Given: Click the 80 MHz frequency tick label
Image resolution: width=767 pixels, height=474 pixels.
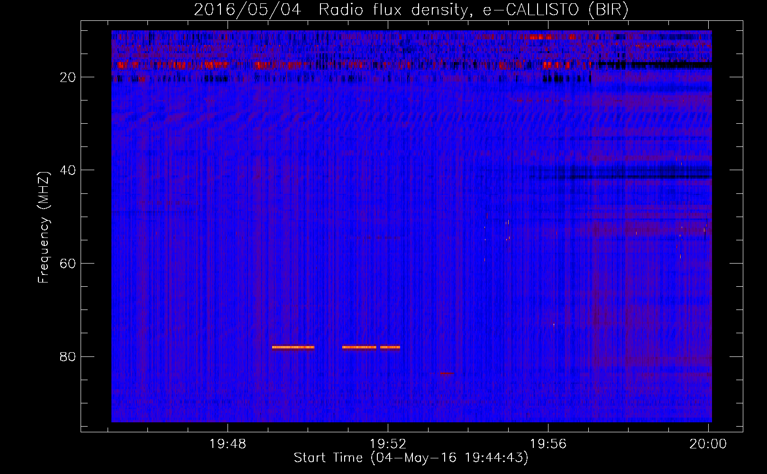Looking at the screenshot, I should (x=68, y=356).
